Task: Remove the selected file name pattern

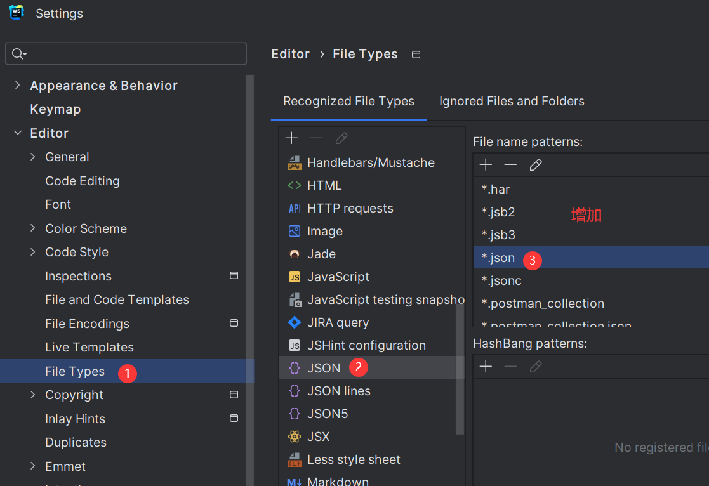Action: pyautogui.click(x=510, y=165)
